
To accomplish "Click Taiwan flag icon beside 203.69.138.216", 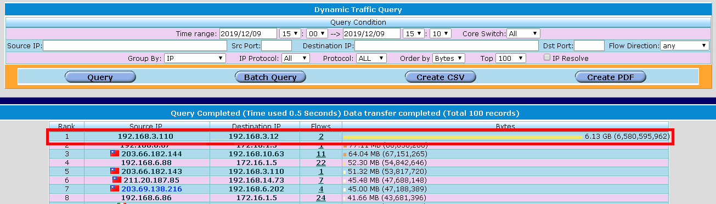I will click(x=115, y=189).
